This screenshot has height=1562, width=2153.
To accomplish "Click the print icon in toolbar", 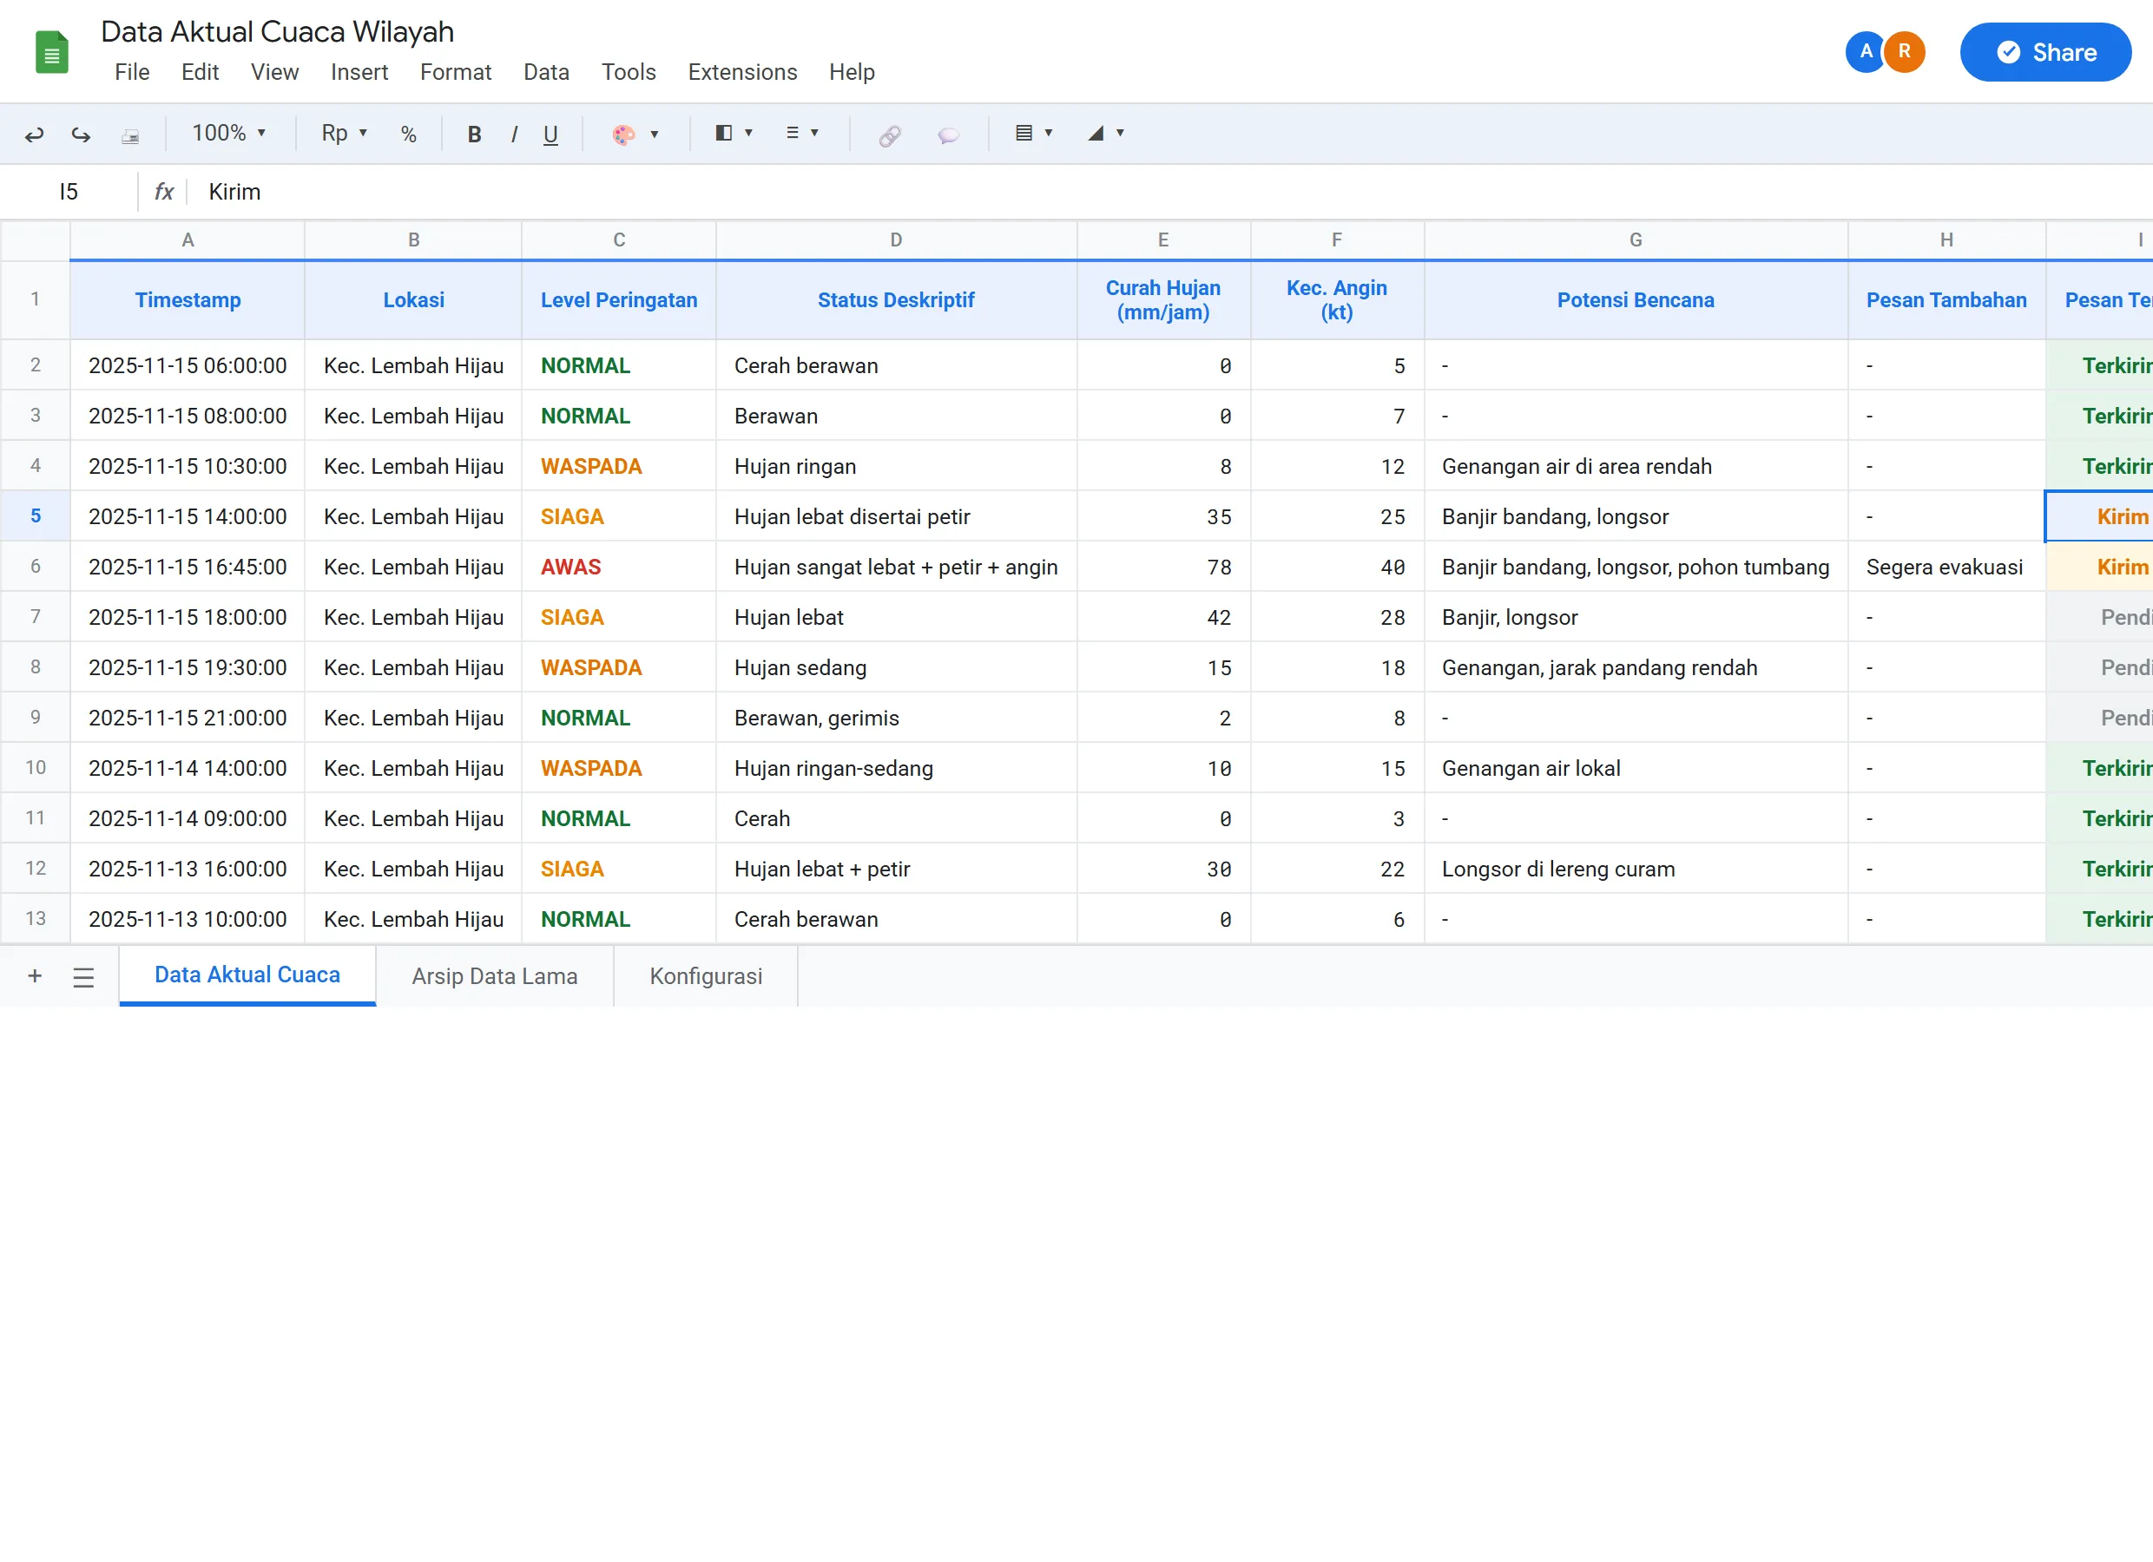I will click(x=130, y=135).
